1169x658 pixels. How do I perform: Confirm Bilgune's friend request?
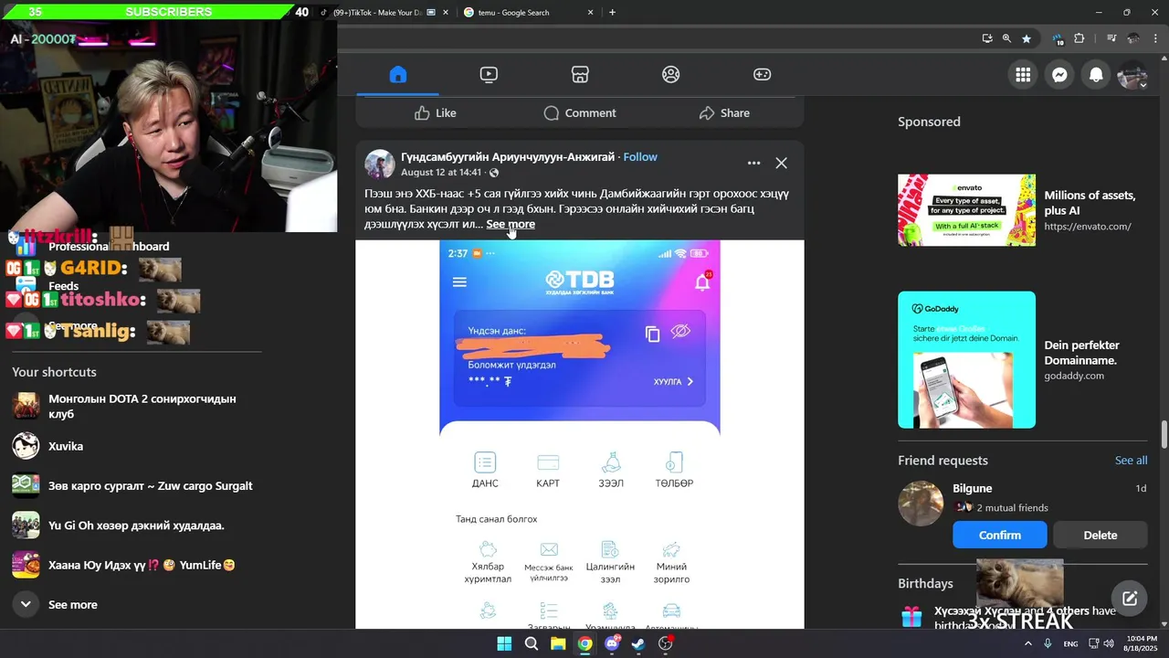click(1000, 536)
